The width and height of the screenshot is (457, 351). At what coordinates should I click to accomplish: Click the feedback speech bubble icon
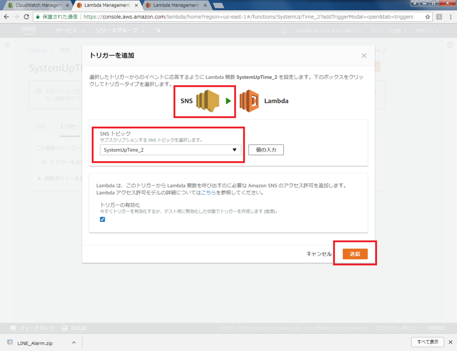click(x=13, y=328)
